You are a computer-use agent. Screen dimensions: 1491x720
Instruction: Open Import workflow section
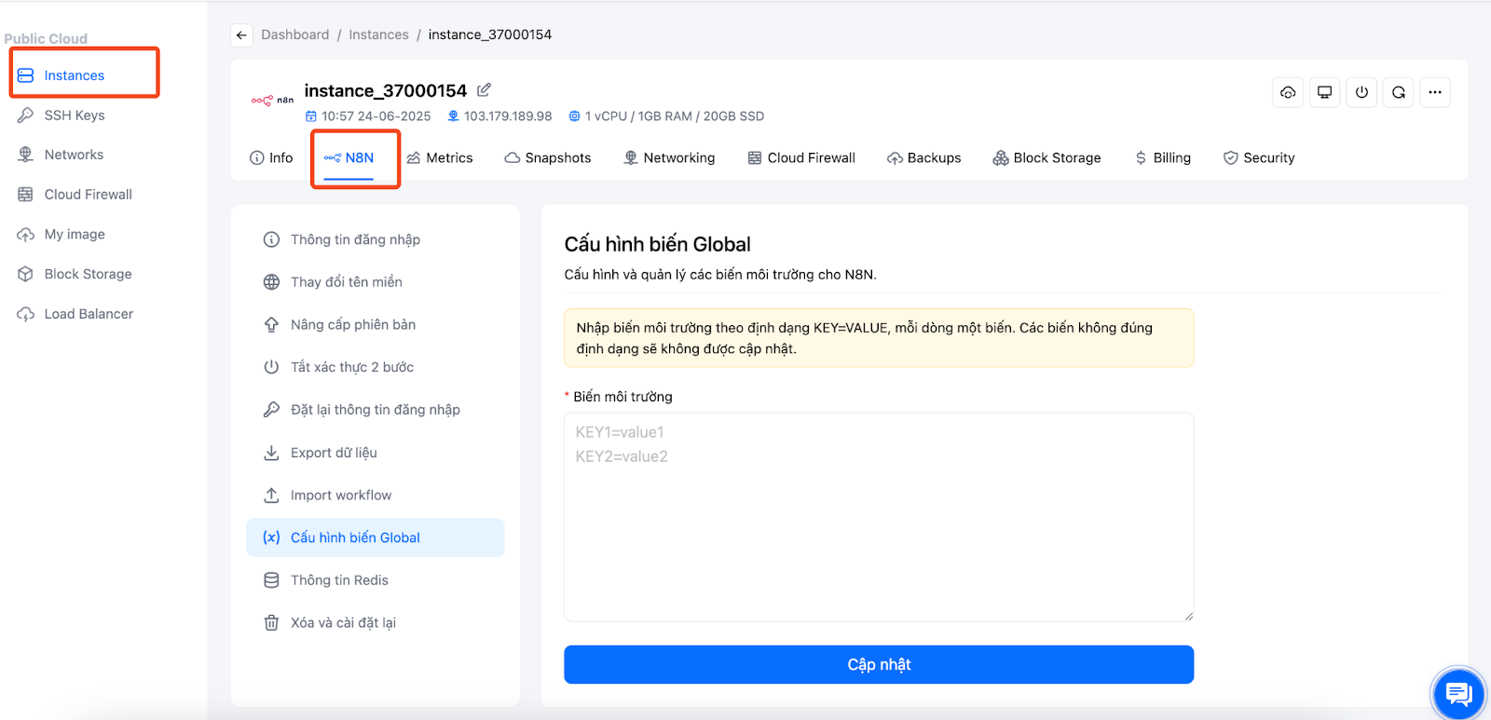(x=375, y=496)
